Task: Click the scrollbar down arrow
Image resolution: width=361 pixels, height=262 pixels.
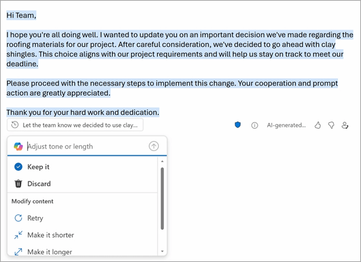Action: tap(162, 251)
